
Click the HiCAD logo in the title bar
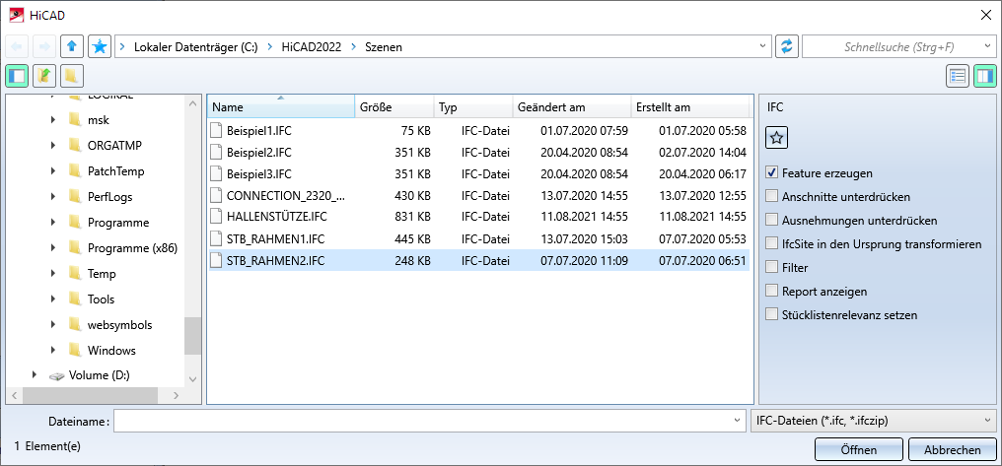point(16,16)
